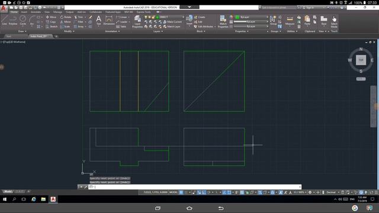Click the Move modify tool

tap(51, 17)
